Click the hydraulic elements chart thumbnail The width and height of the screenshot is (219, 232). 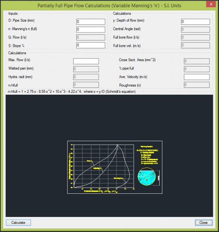(x=115, y=167)
